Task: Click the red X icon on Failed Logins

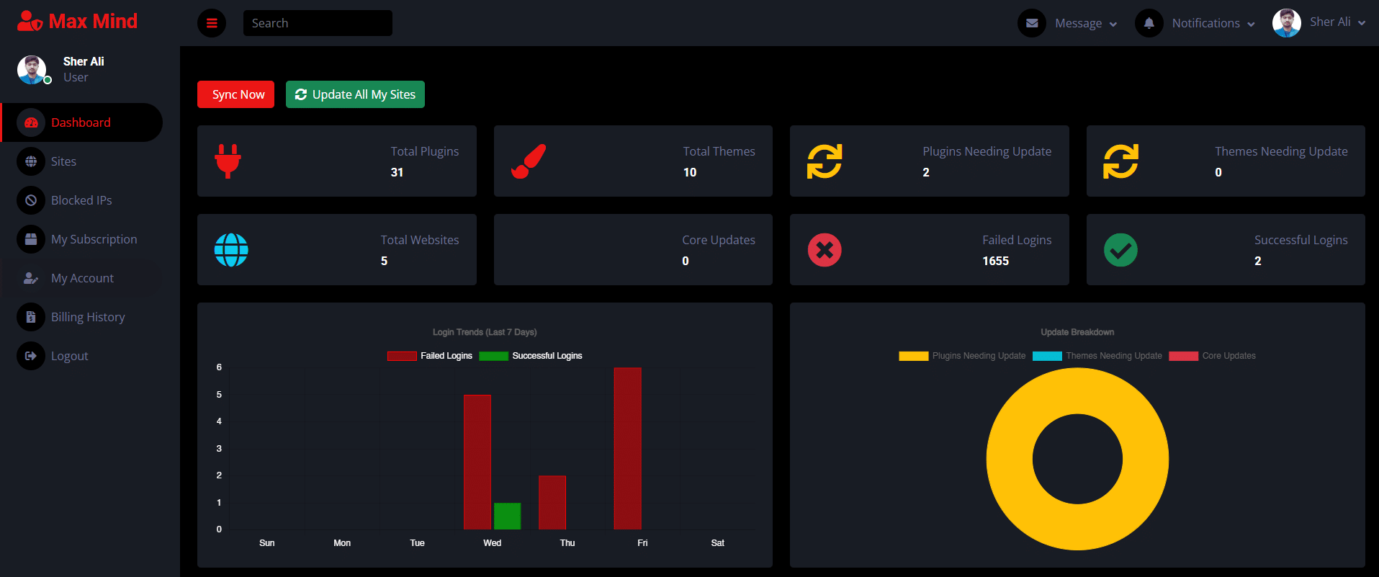Action: 825,250
